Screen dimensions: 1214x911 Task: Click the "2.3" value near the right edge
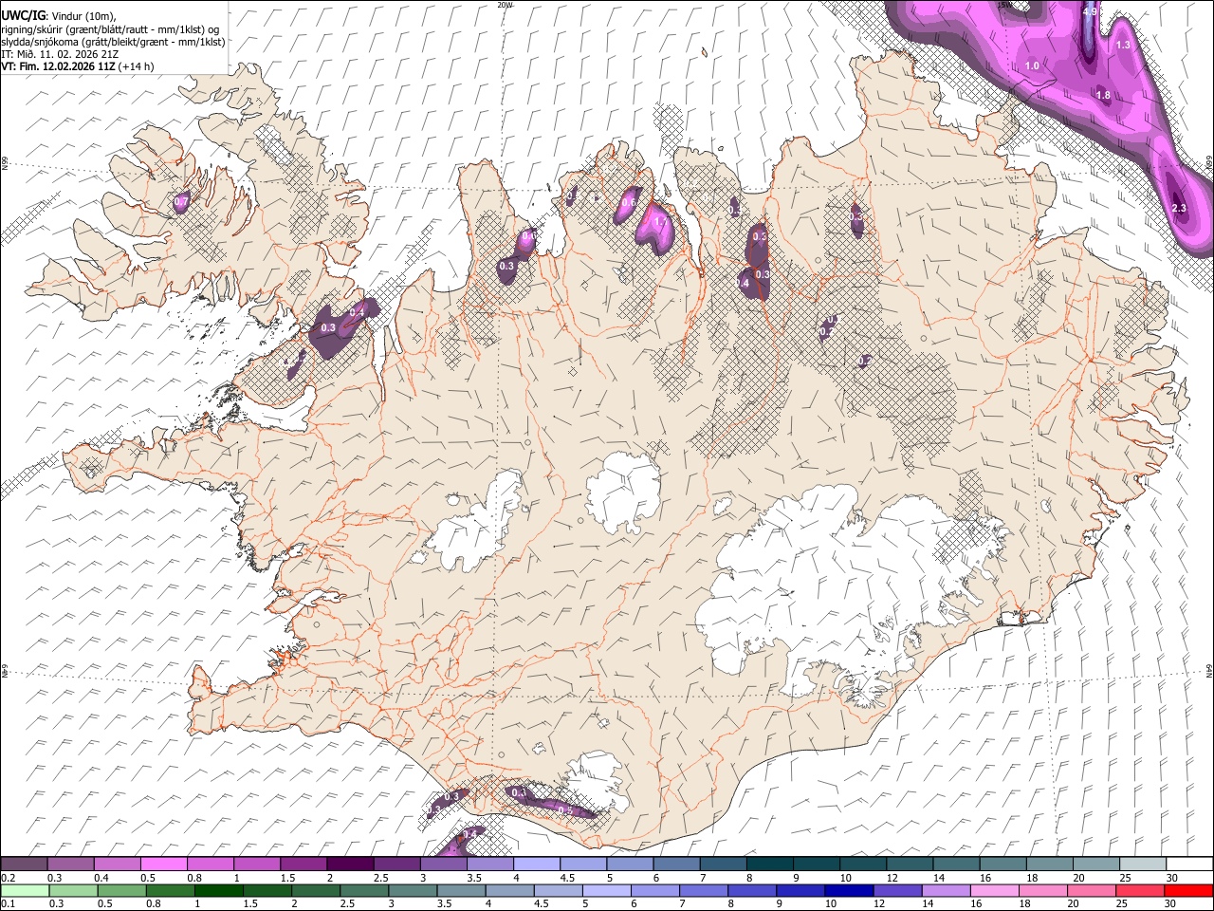click(x=1179, y=208)
